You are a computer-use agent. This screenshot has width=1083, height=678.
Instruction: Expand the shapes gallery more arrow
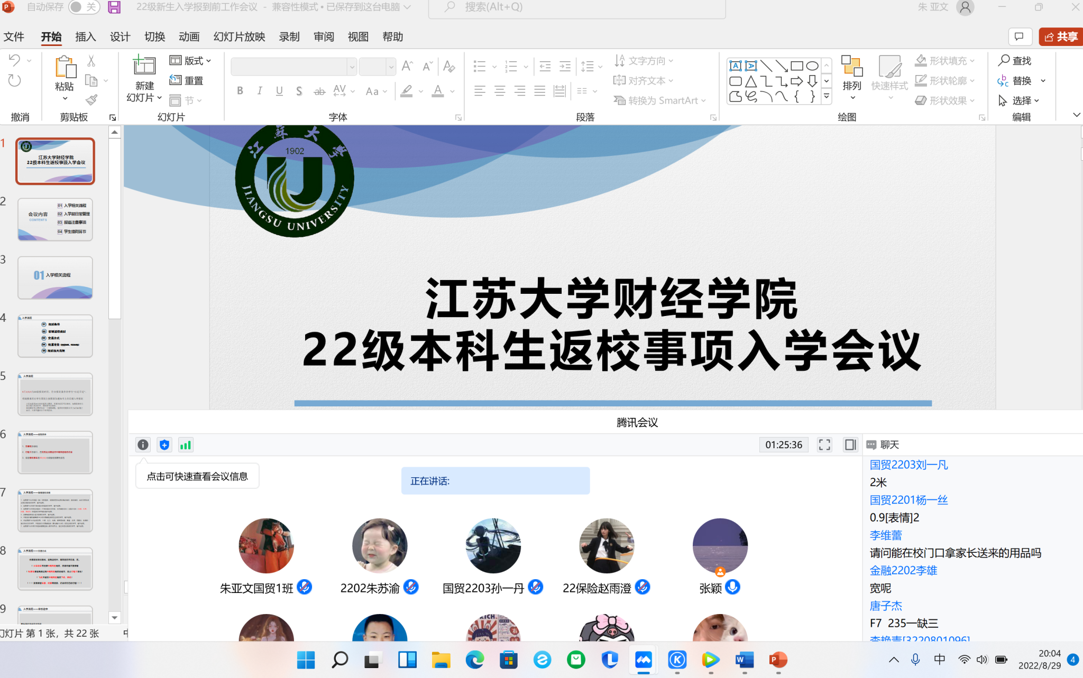click(827, 96)
